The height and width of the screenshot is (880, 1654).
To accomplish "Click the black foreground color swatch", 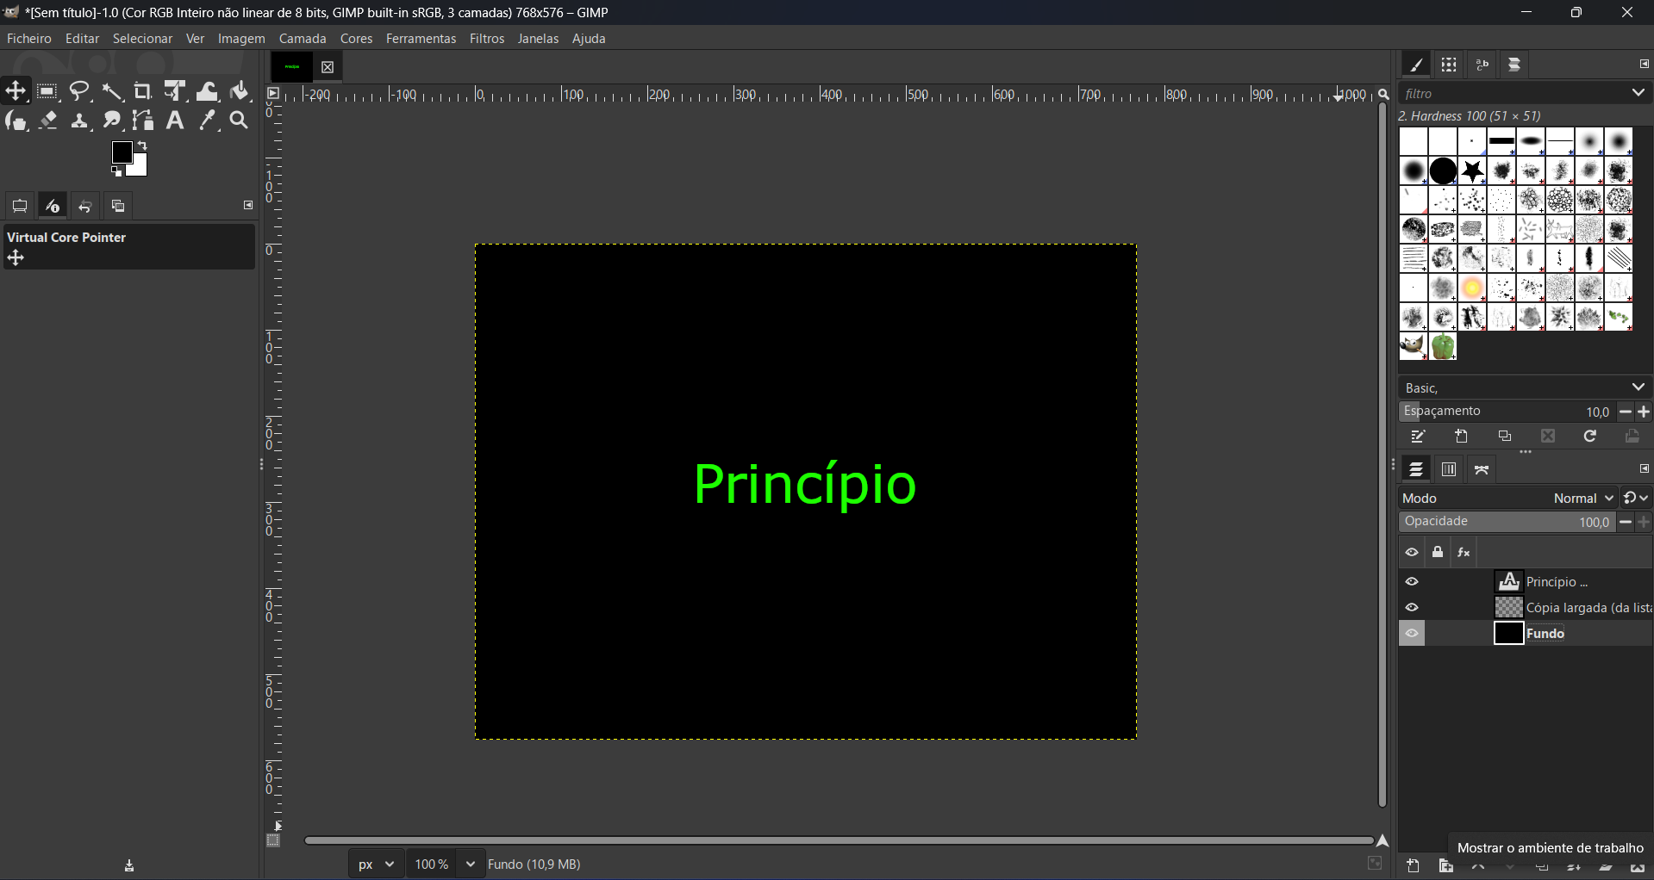I will tap(122, 152).
